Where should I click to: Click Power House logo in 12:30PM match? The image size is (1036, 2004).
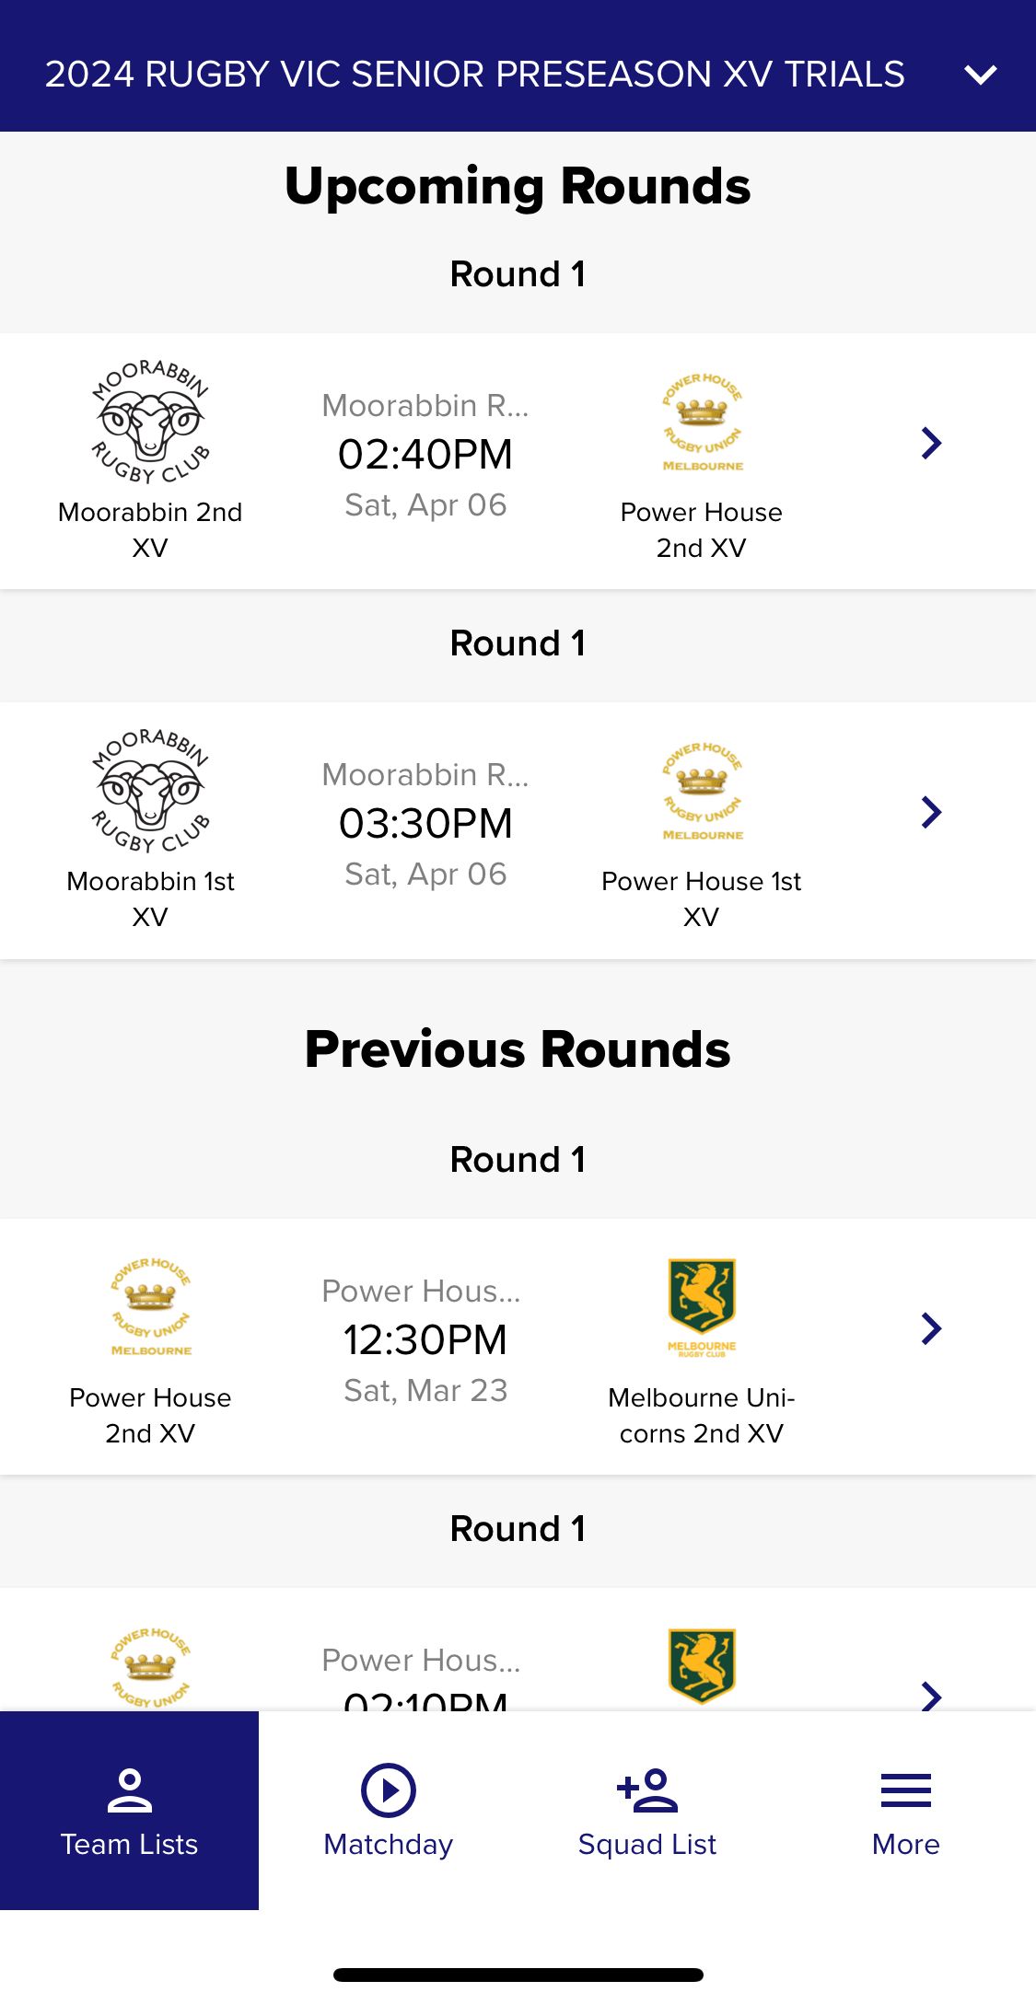[150, 1307]
